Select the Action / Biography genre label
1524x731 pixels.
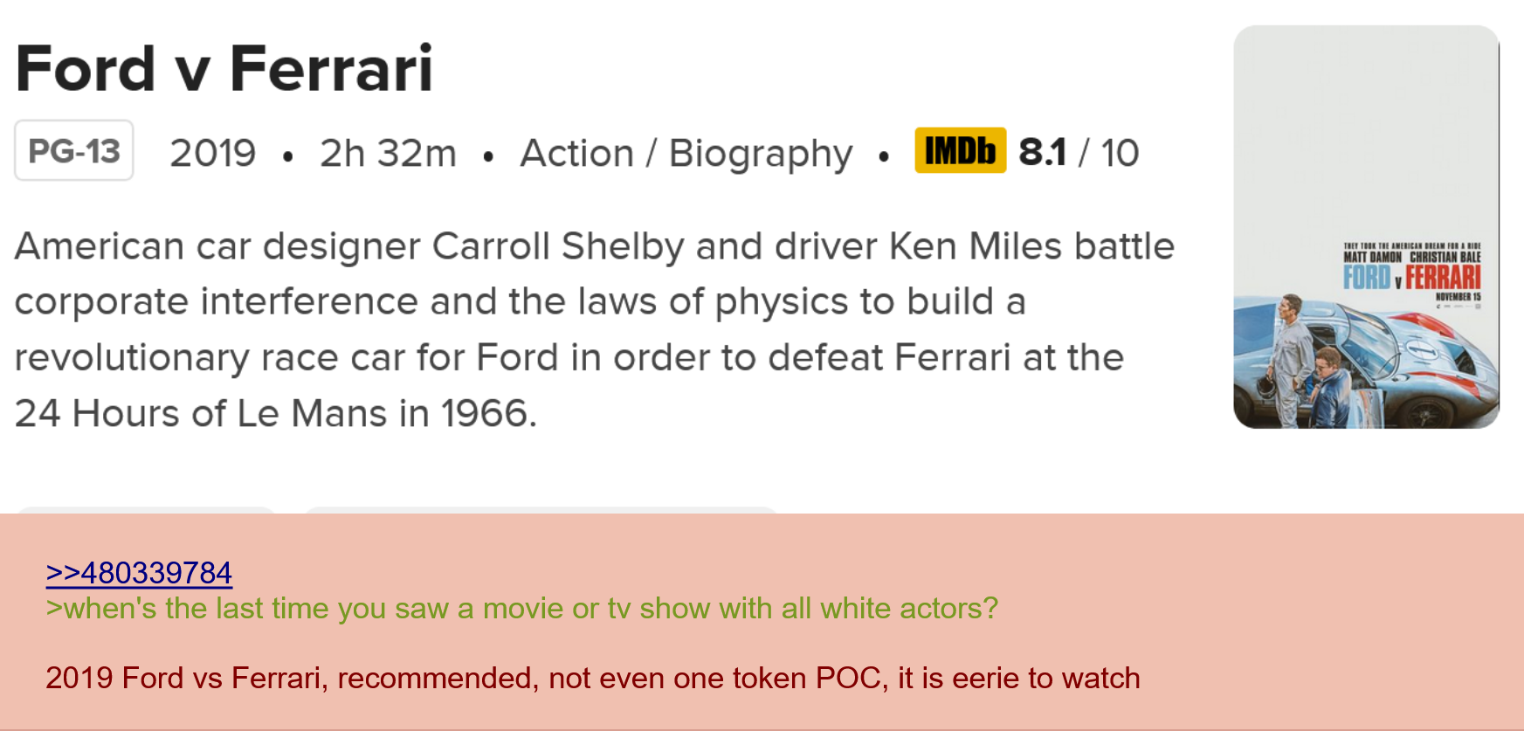(x=686, y=154)
